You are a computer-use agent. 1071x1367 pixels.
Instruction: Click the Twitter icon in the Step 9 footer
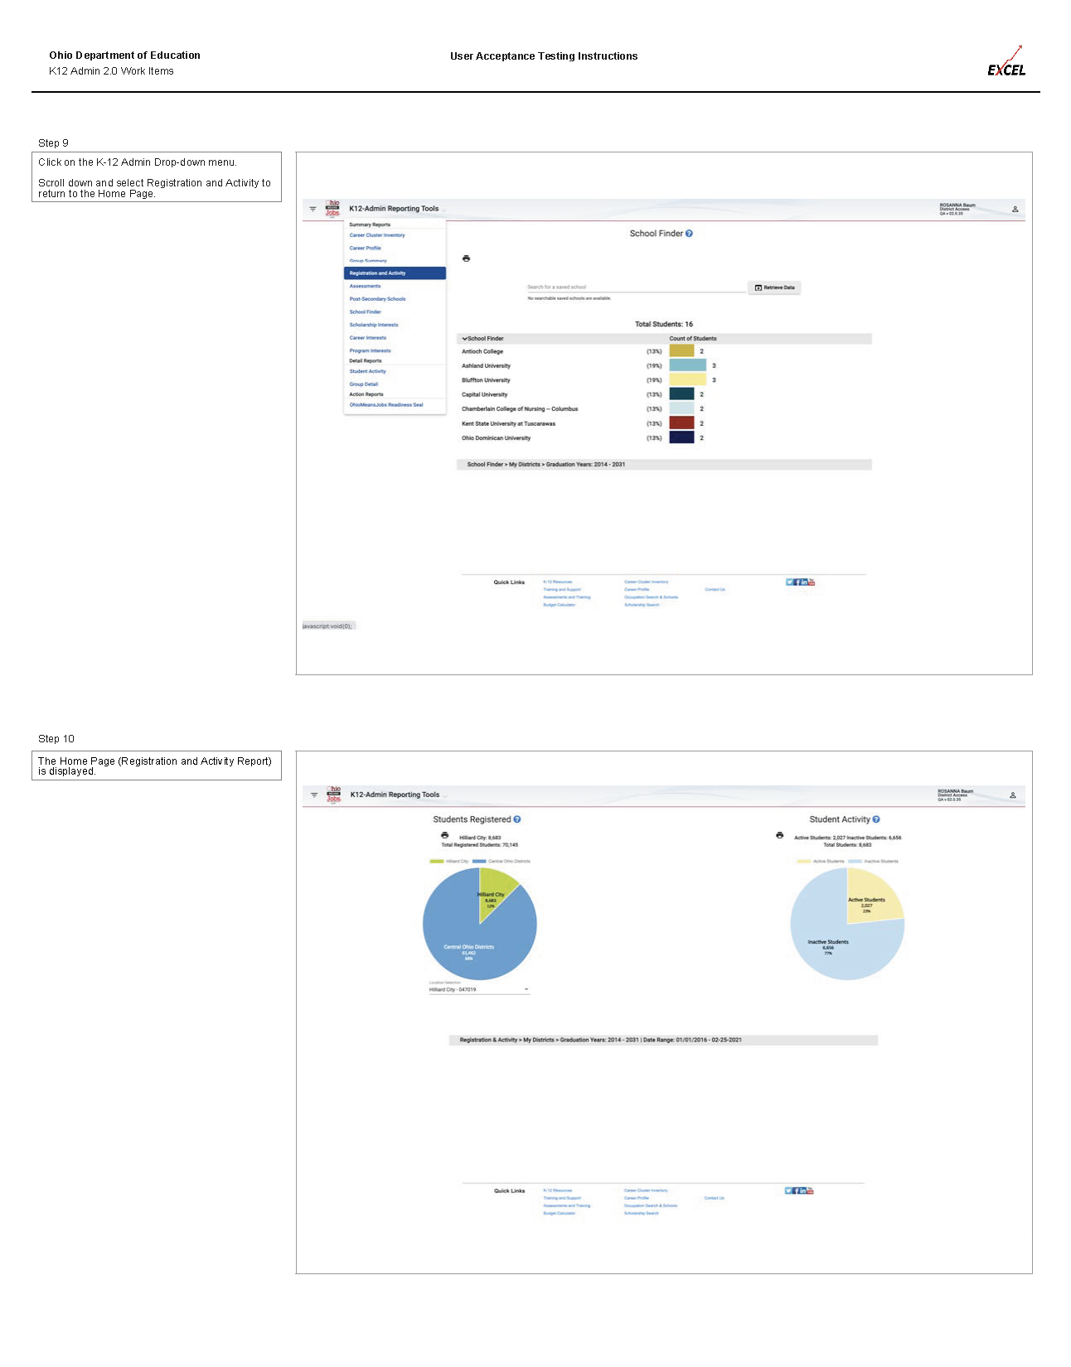(789, 582)
